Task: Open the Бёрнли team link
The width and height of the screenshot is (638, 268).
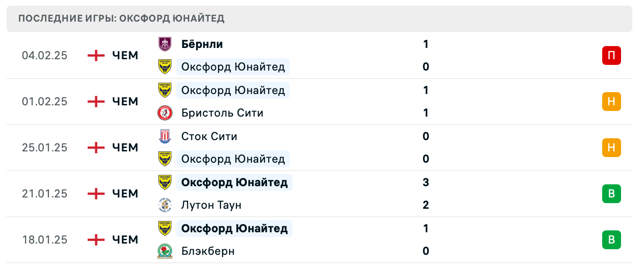Action: (x=202, y=44)
